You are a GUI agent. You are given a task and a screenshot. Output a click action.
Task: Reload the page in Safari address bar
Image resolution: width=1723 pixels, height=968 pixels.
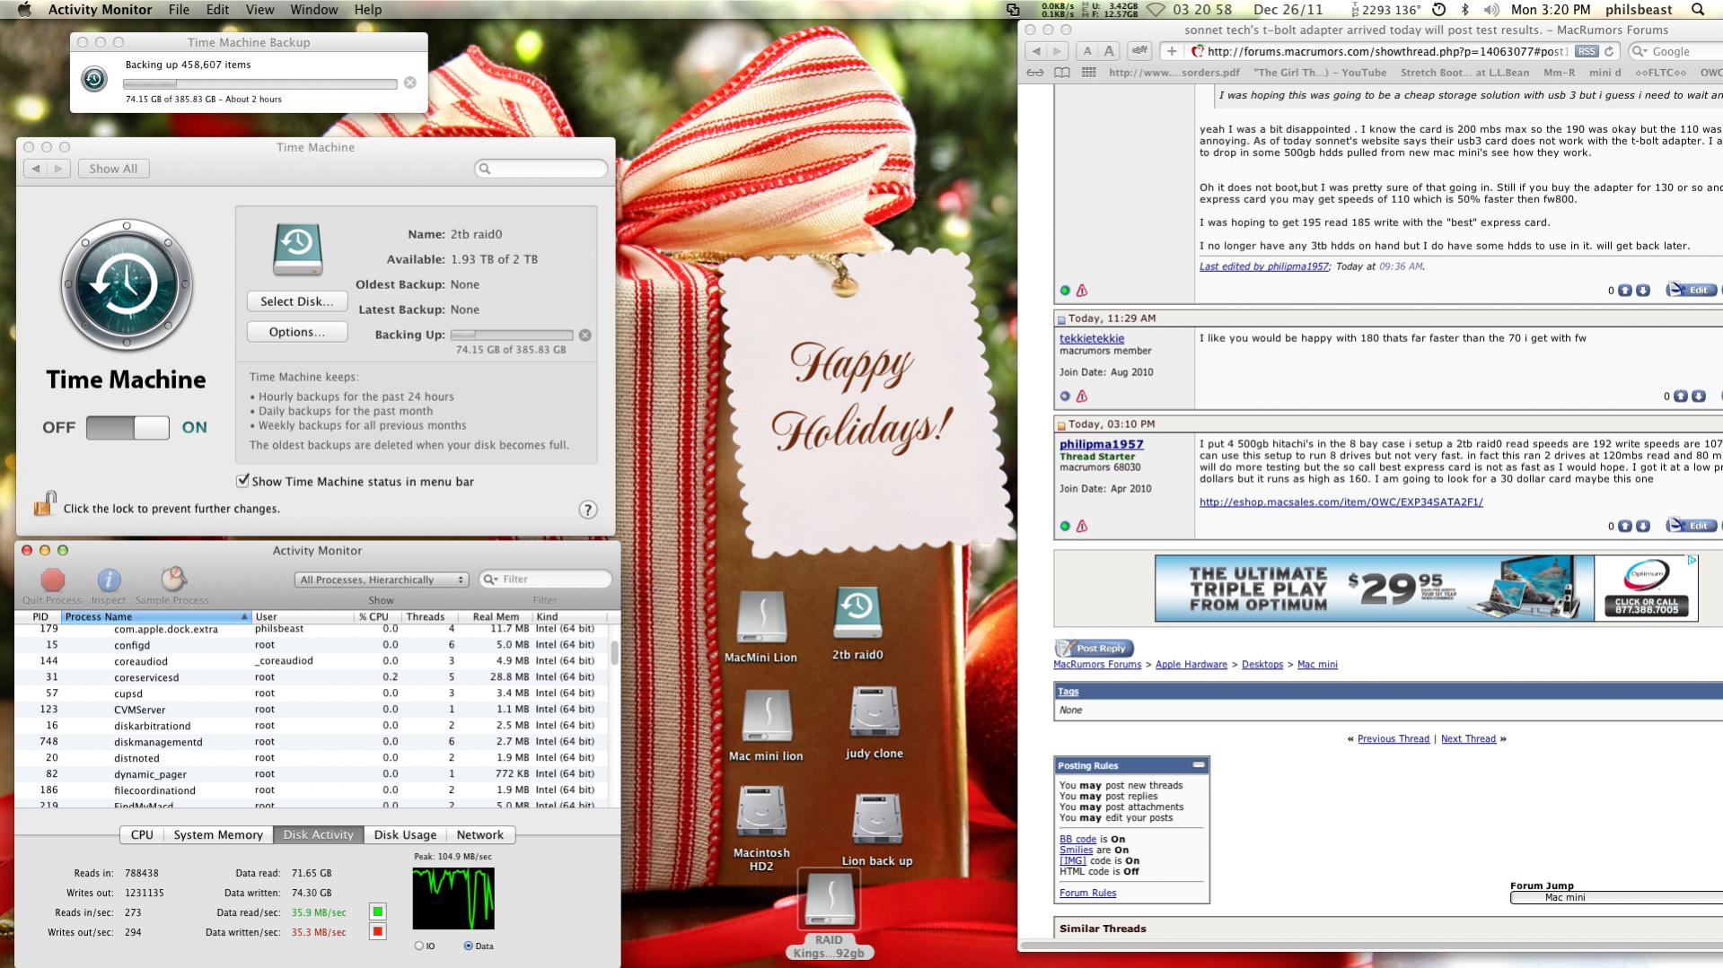[1610, 51]
